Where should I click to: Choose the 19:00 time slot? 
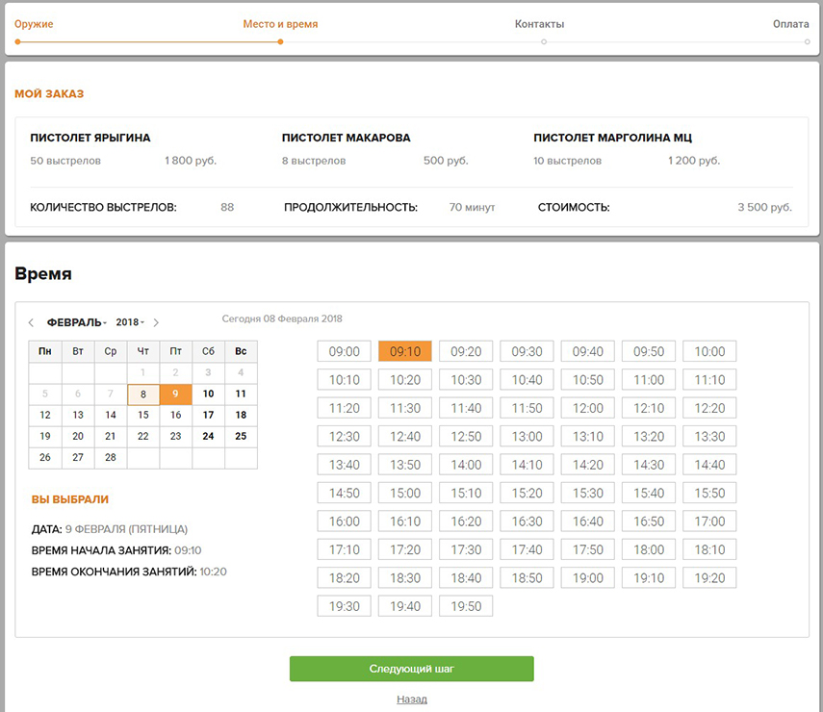(588, 578)
